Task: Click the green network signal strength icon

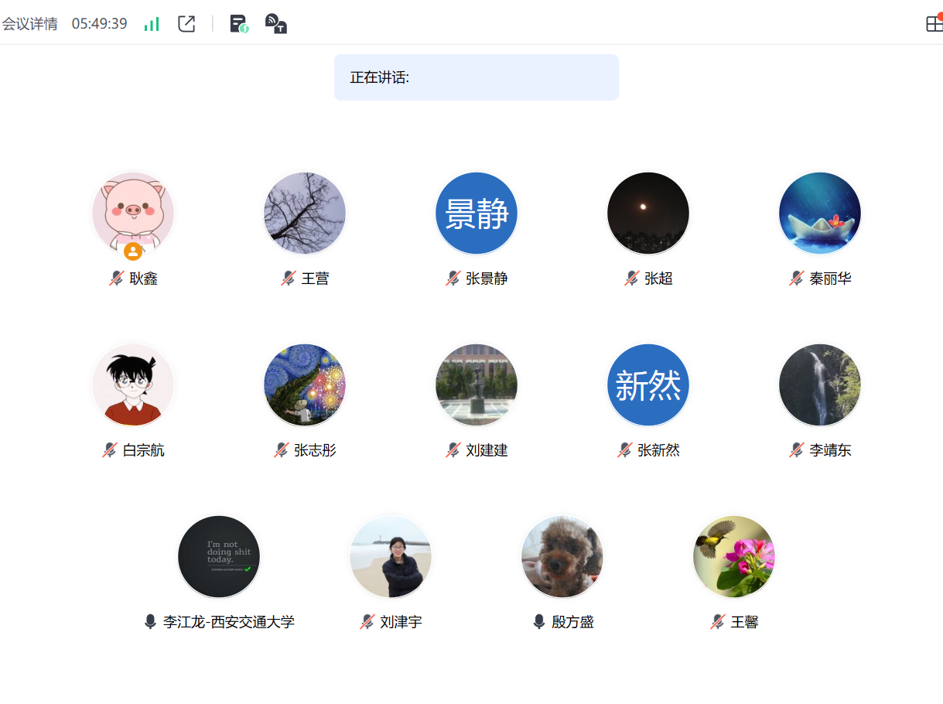Action: click(x=152, y=24)
